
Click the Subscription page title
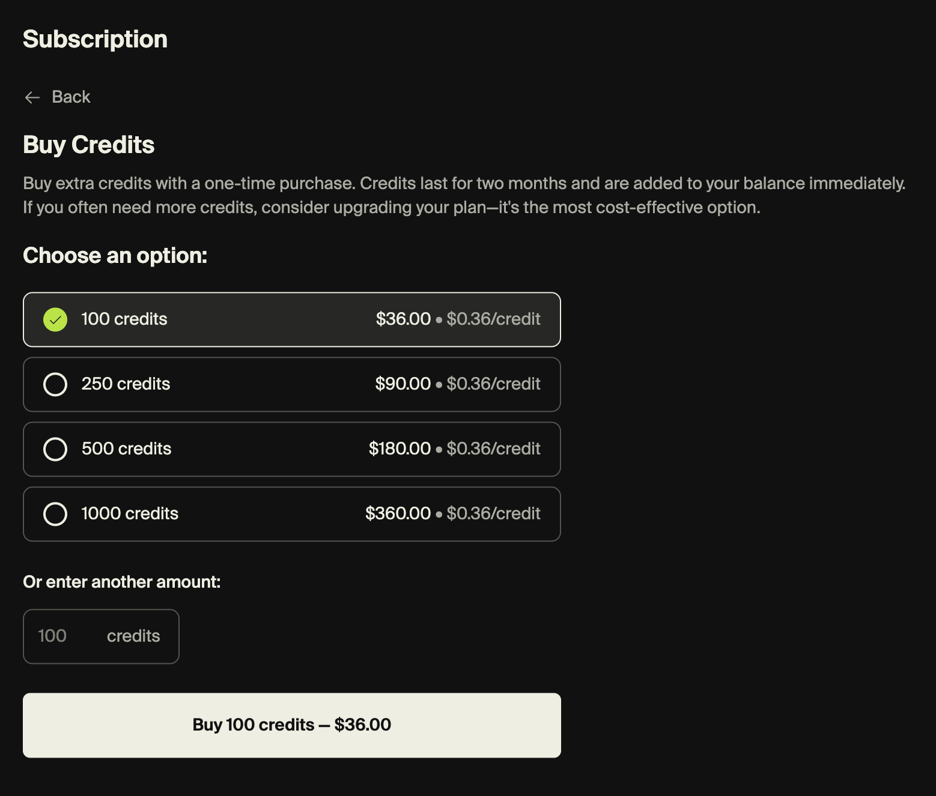tap(95, 39)
